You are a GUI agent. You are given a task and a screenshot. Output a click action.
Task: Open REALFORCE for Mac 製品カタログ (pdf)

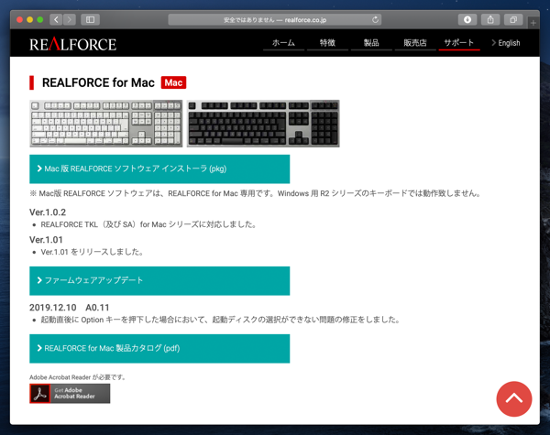tap(159, 348)
